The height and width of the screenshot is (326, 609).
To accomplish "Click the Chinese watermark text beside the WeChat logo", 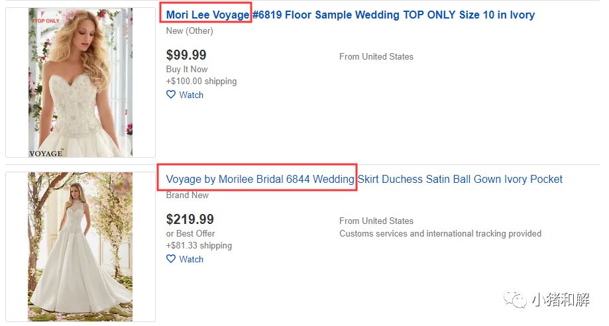I will (561, 300).
